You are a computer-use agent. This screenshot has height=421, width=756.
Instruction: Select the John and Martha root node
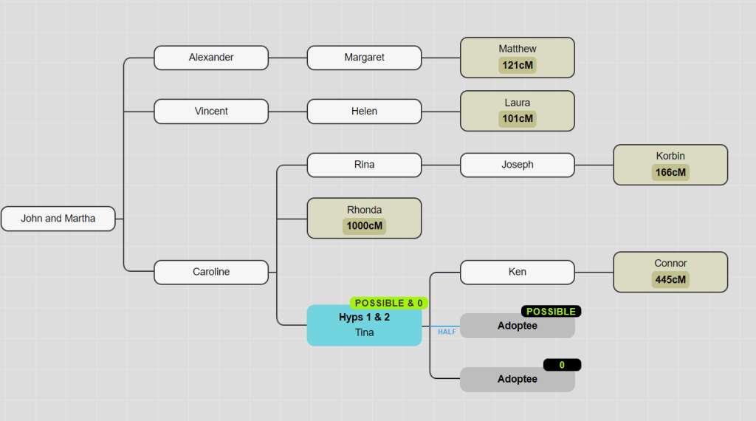click(58, 219)
